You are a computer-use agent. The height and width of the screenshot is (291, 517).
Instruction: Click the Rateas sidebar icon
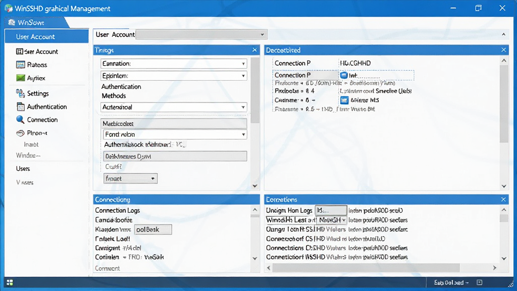[x=20, y=65]
